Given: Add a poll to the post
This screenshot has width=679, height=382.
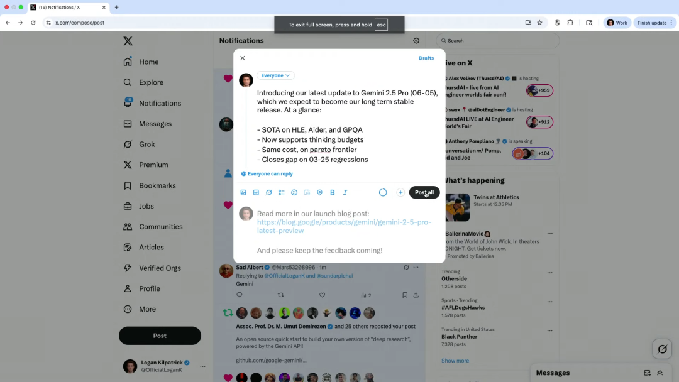Looking at the screenshot, I should pyautogui.click(x=282, y=192).
